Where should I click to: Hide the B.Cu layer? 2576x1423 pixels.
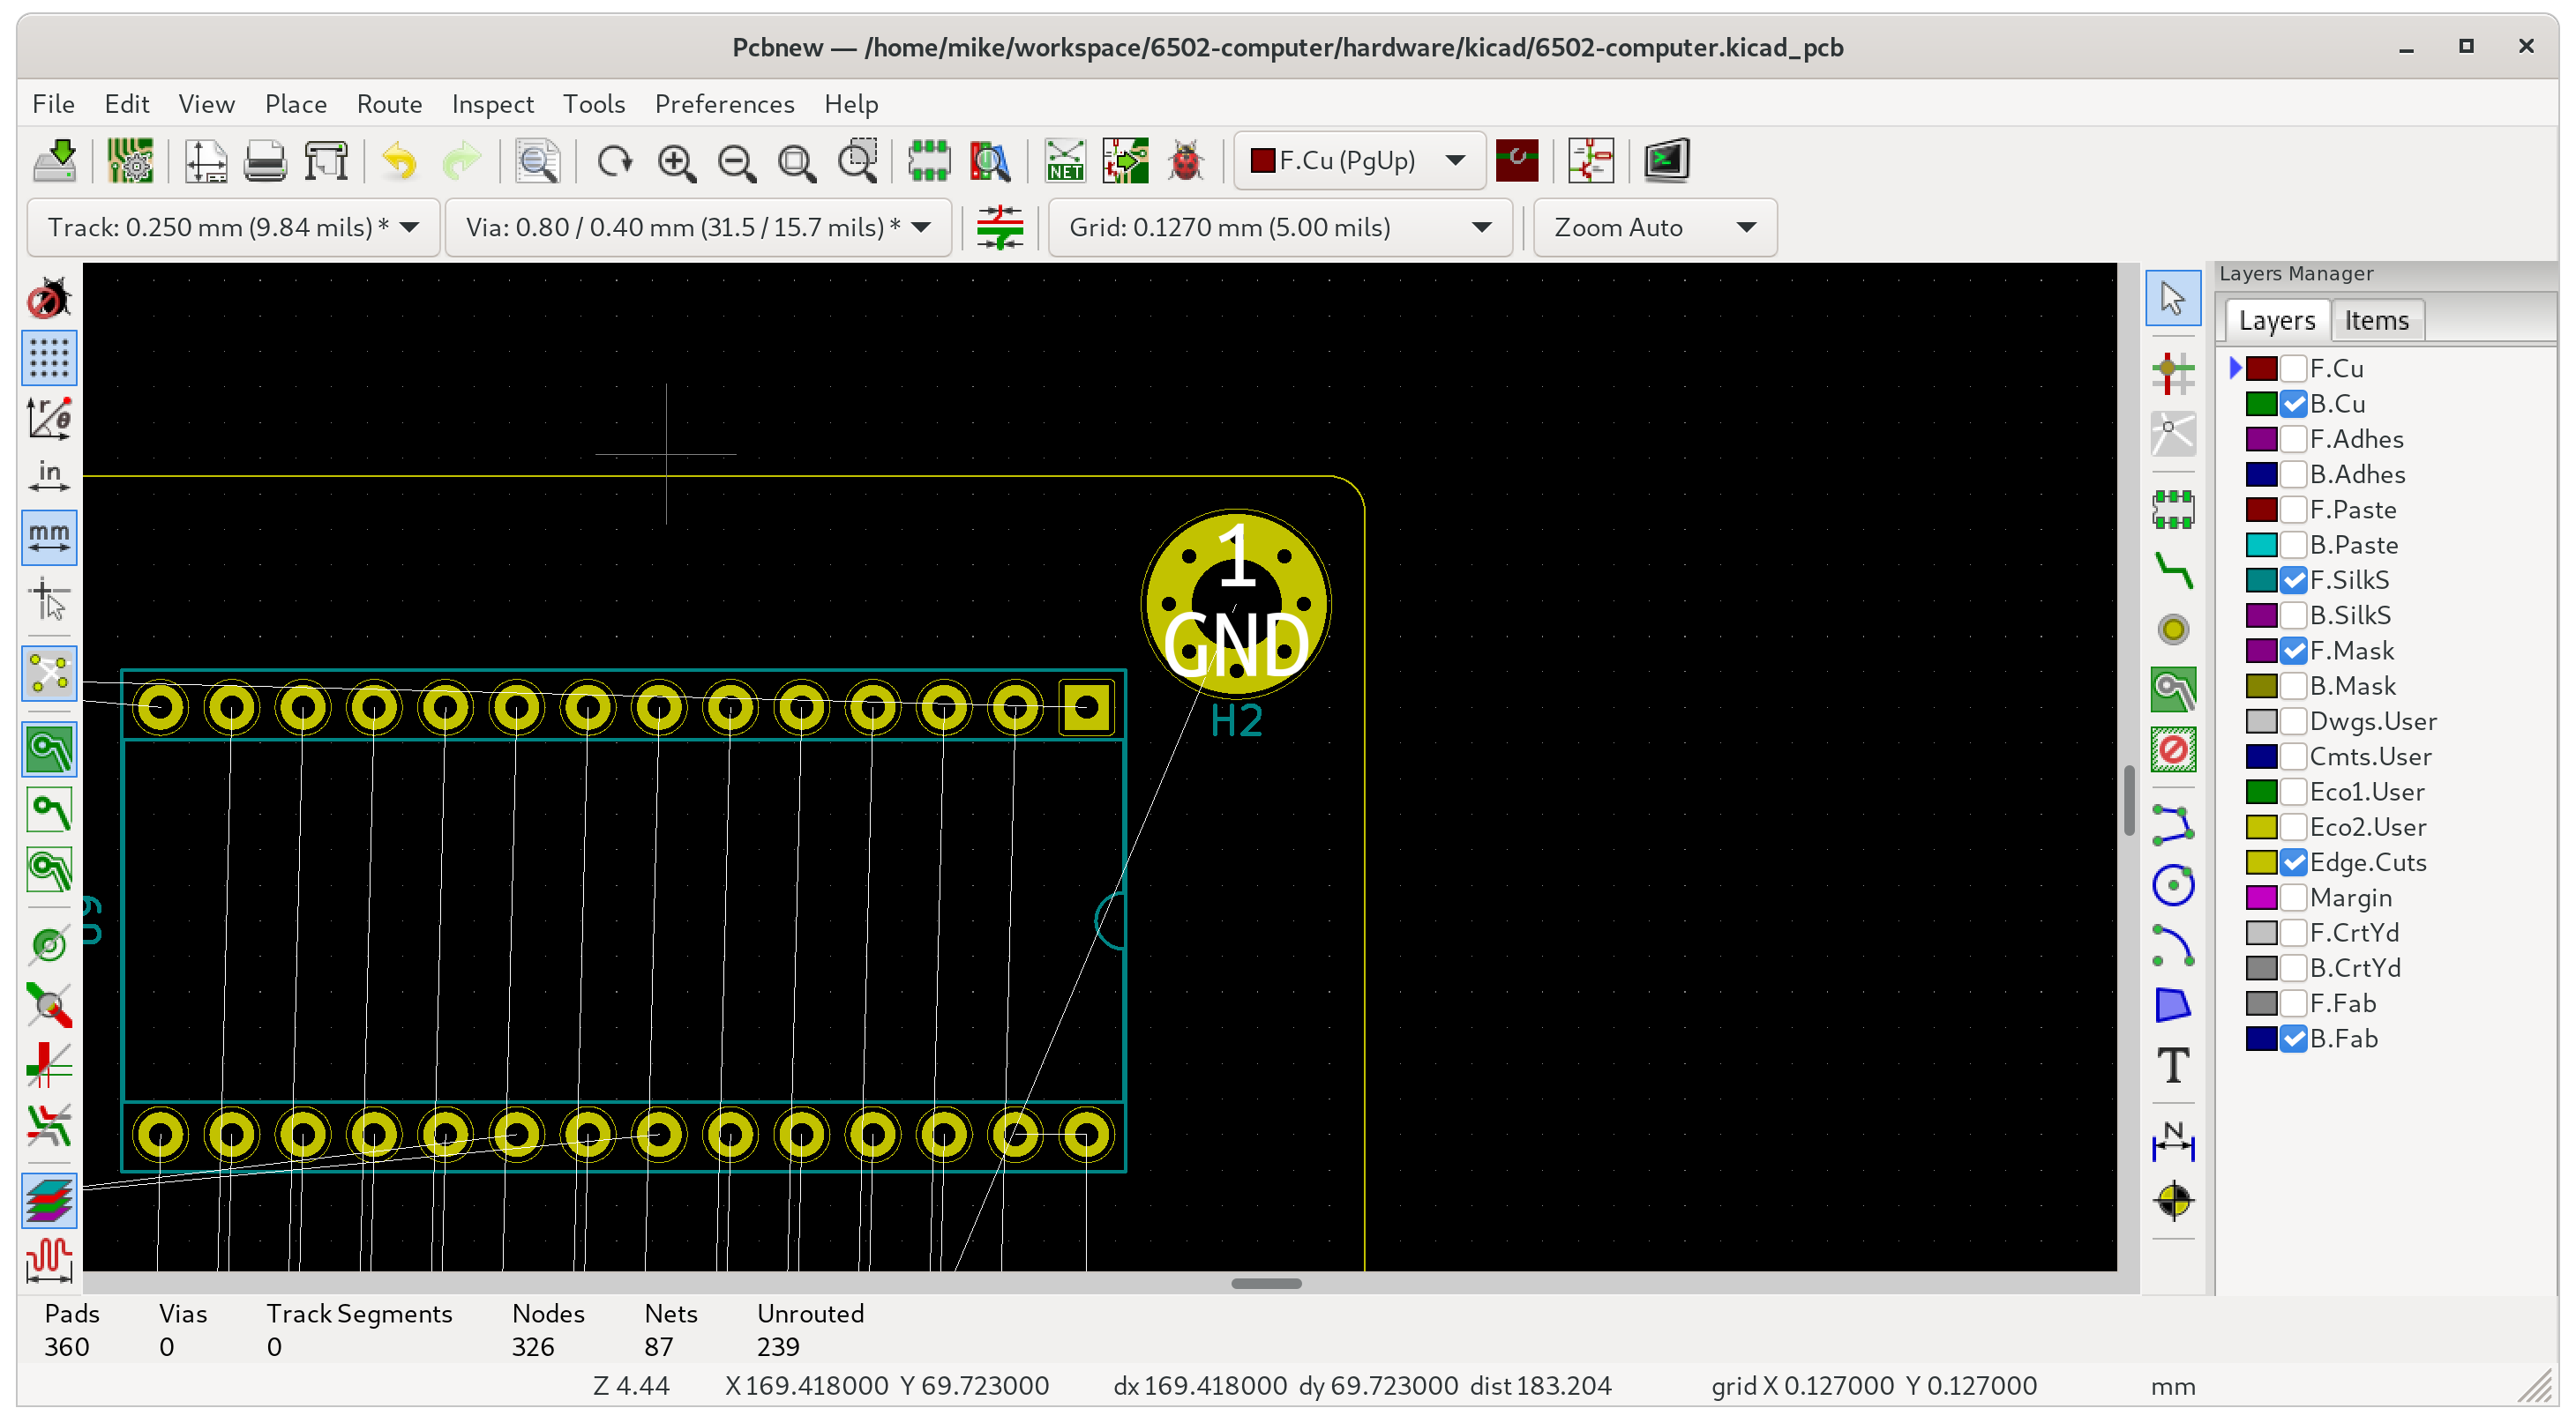pos(2294,404)
